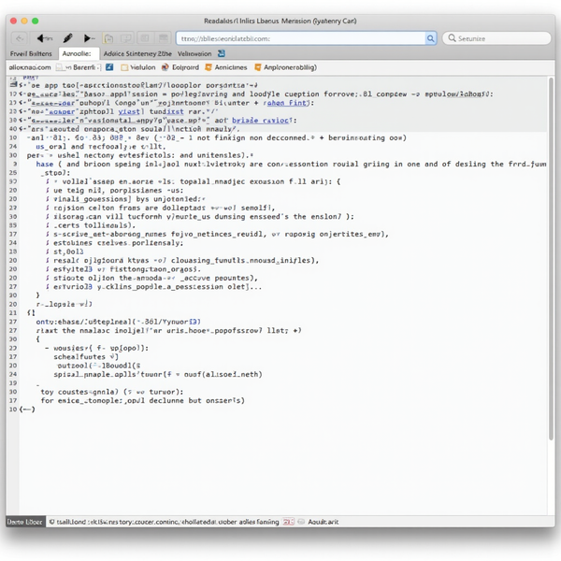
Task: Click the greyed back arrow button
Action: [x=20, y=38]
